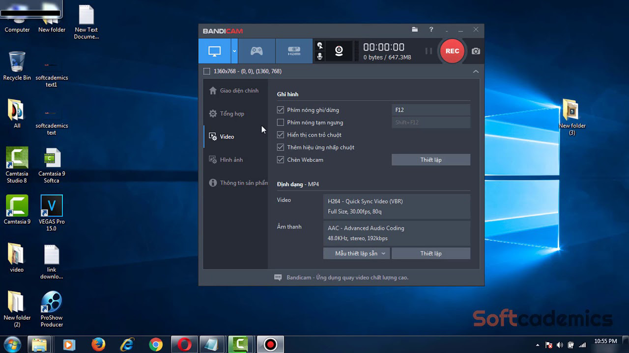
Task: Click the Shift+F12 hotkey field
Action: click(x=431, y=123)
